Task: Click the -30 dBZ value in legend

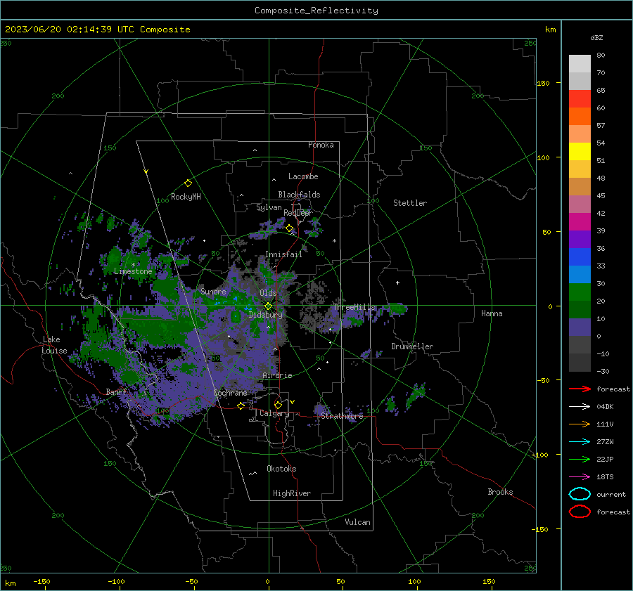Action: click(x=603, y=371)
